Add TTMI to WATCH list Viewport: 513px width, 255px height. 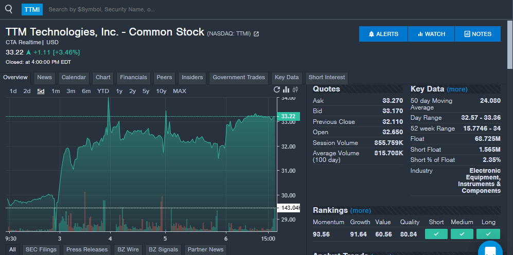pyautogui.click(x=431, y=34)
